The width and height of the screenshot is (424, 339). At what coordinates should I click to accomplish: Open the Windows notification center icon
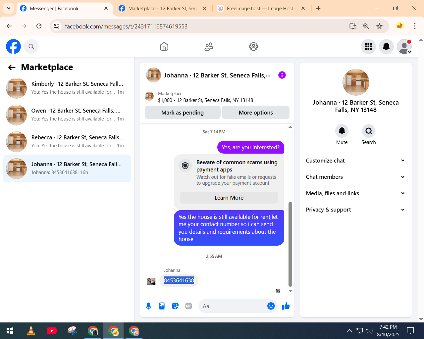pyautogui.click(x=410, y=331)
